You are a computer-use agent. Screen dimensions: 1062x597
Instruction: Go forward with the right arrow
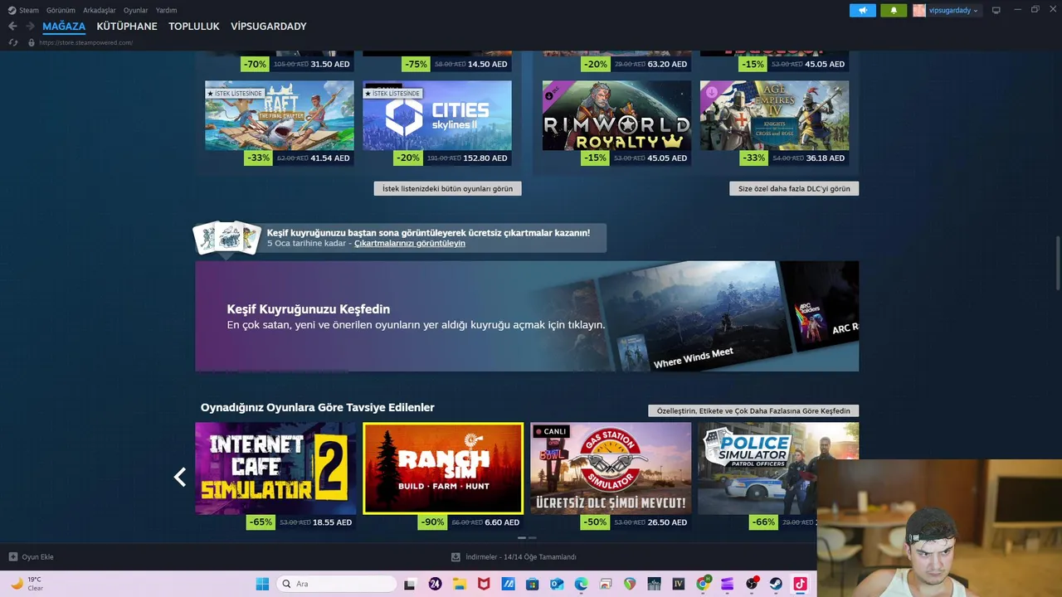(x=30, y=27)
